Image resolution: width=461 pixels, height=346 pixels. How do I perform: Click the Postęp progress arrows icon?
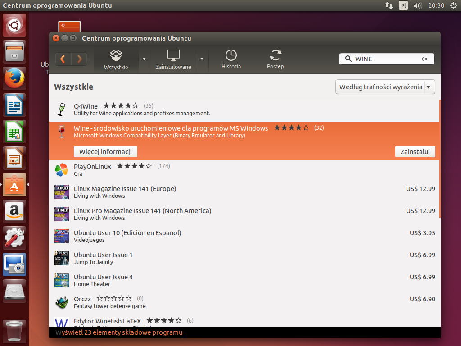pyautogui.click(x=276, y=55)
